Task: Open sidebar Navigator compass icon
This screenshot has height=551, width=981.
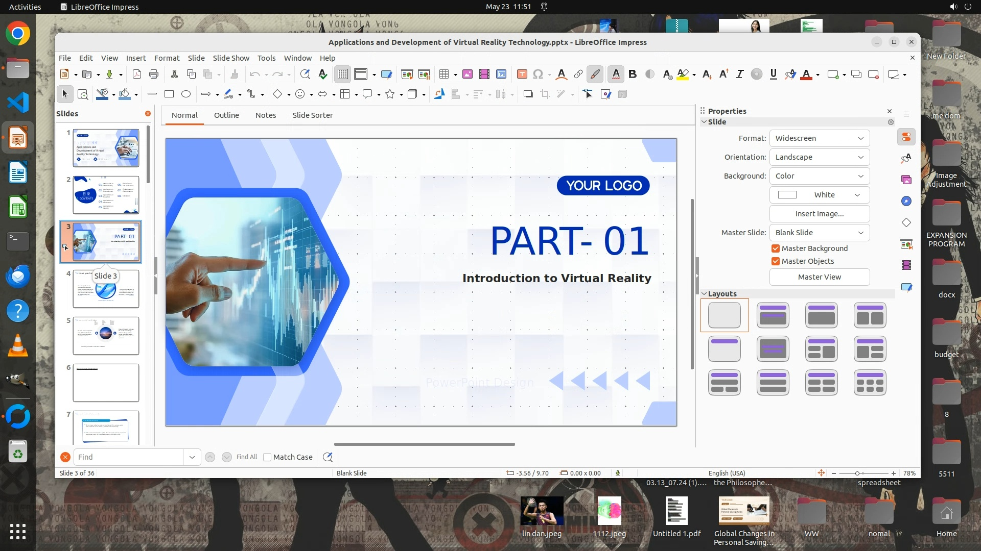Action: point(906,201)
